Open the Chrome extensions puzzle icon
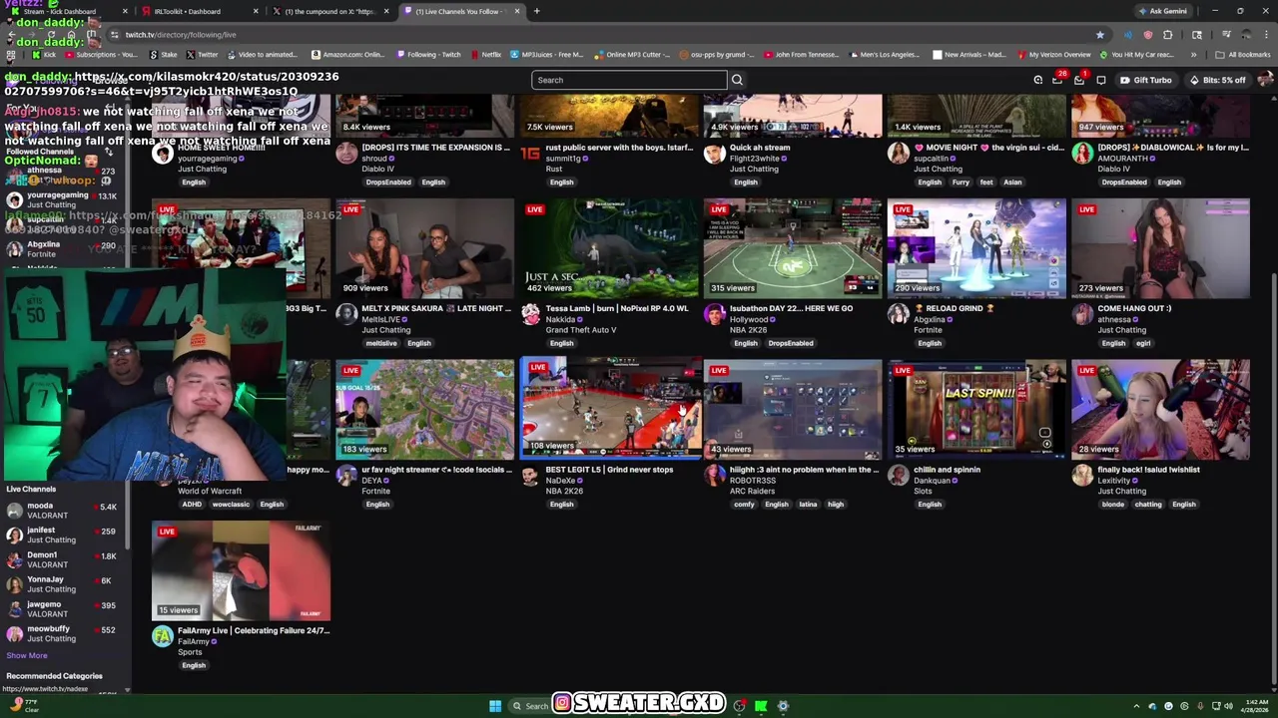This screenshot has width=1278, height=718. coord(1168,35)
